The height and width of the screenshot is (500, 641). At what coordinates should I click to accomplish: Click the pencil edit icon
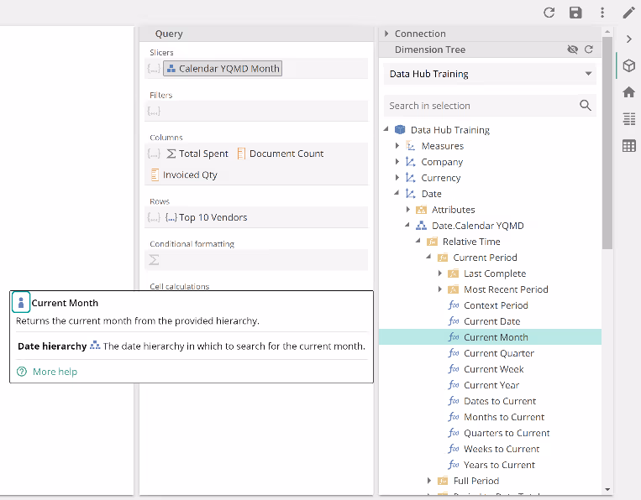pos(628,13)
